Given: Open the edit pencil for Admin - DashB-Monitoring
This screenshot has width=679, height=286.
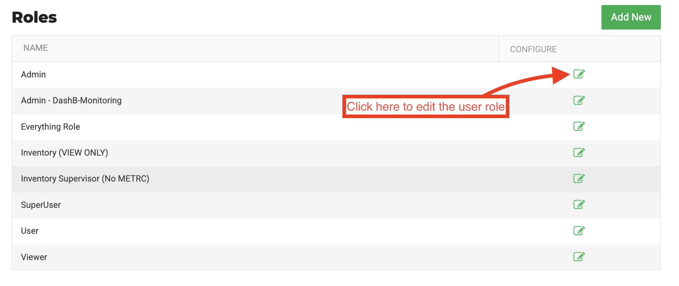Looking at the screenshot, I should [x=579, y=100].
